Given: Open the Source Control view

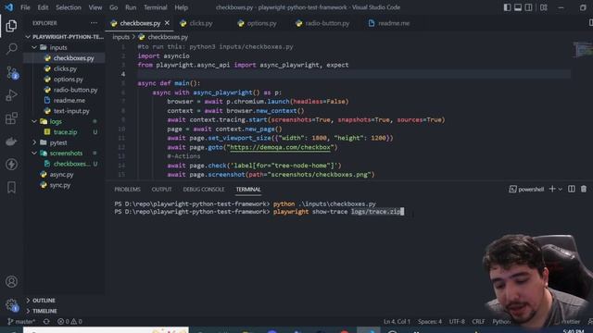Looking at the screenshot, I should coord(11,72).
